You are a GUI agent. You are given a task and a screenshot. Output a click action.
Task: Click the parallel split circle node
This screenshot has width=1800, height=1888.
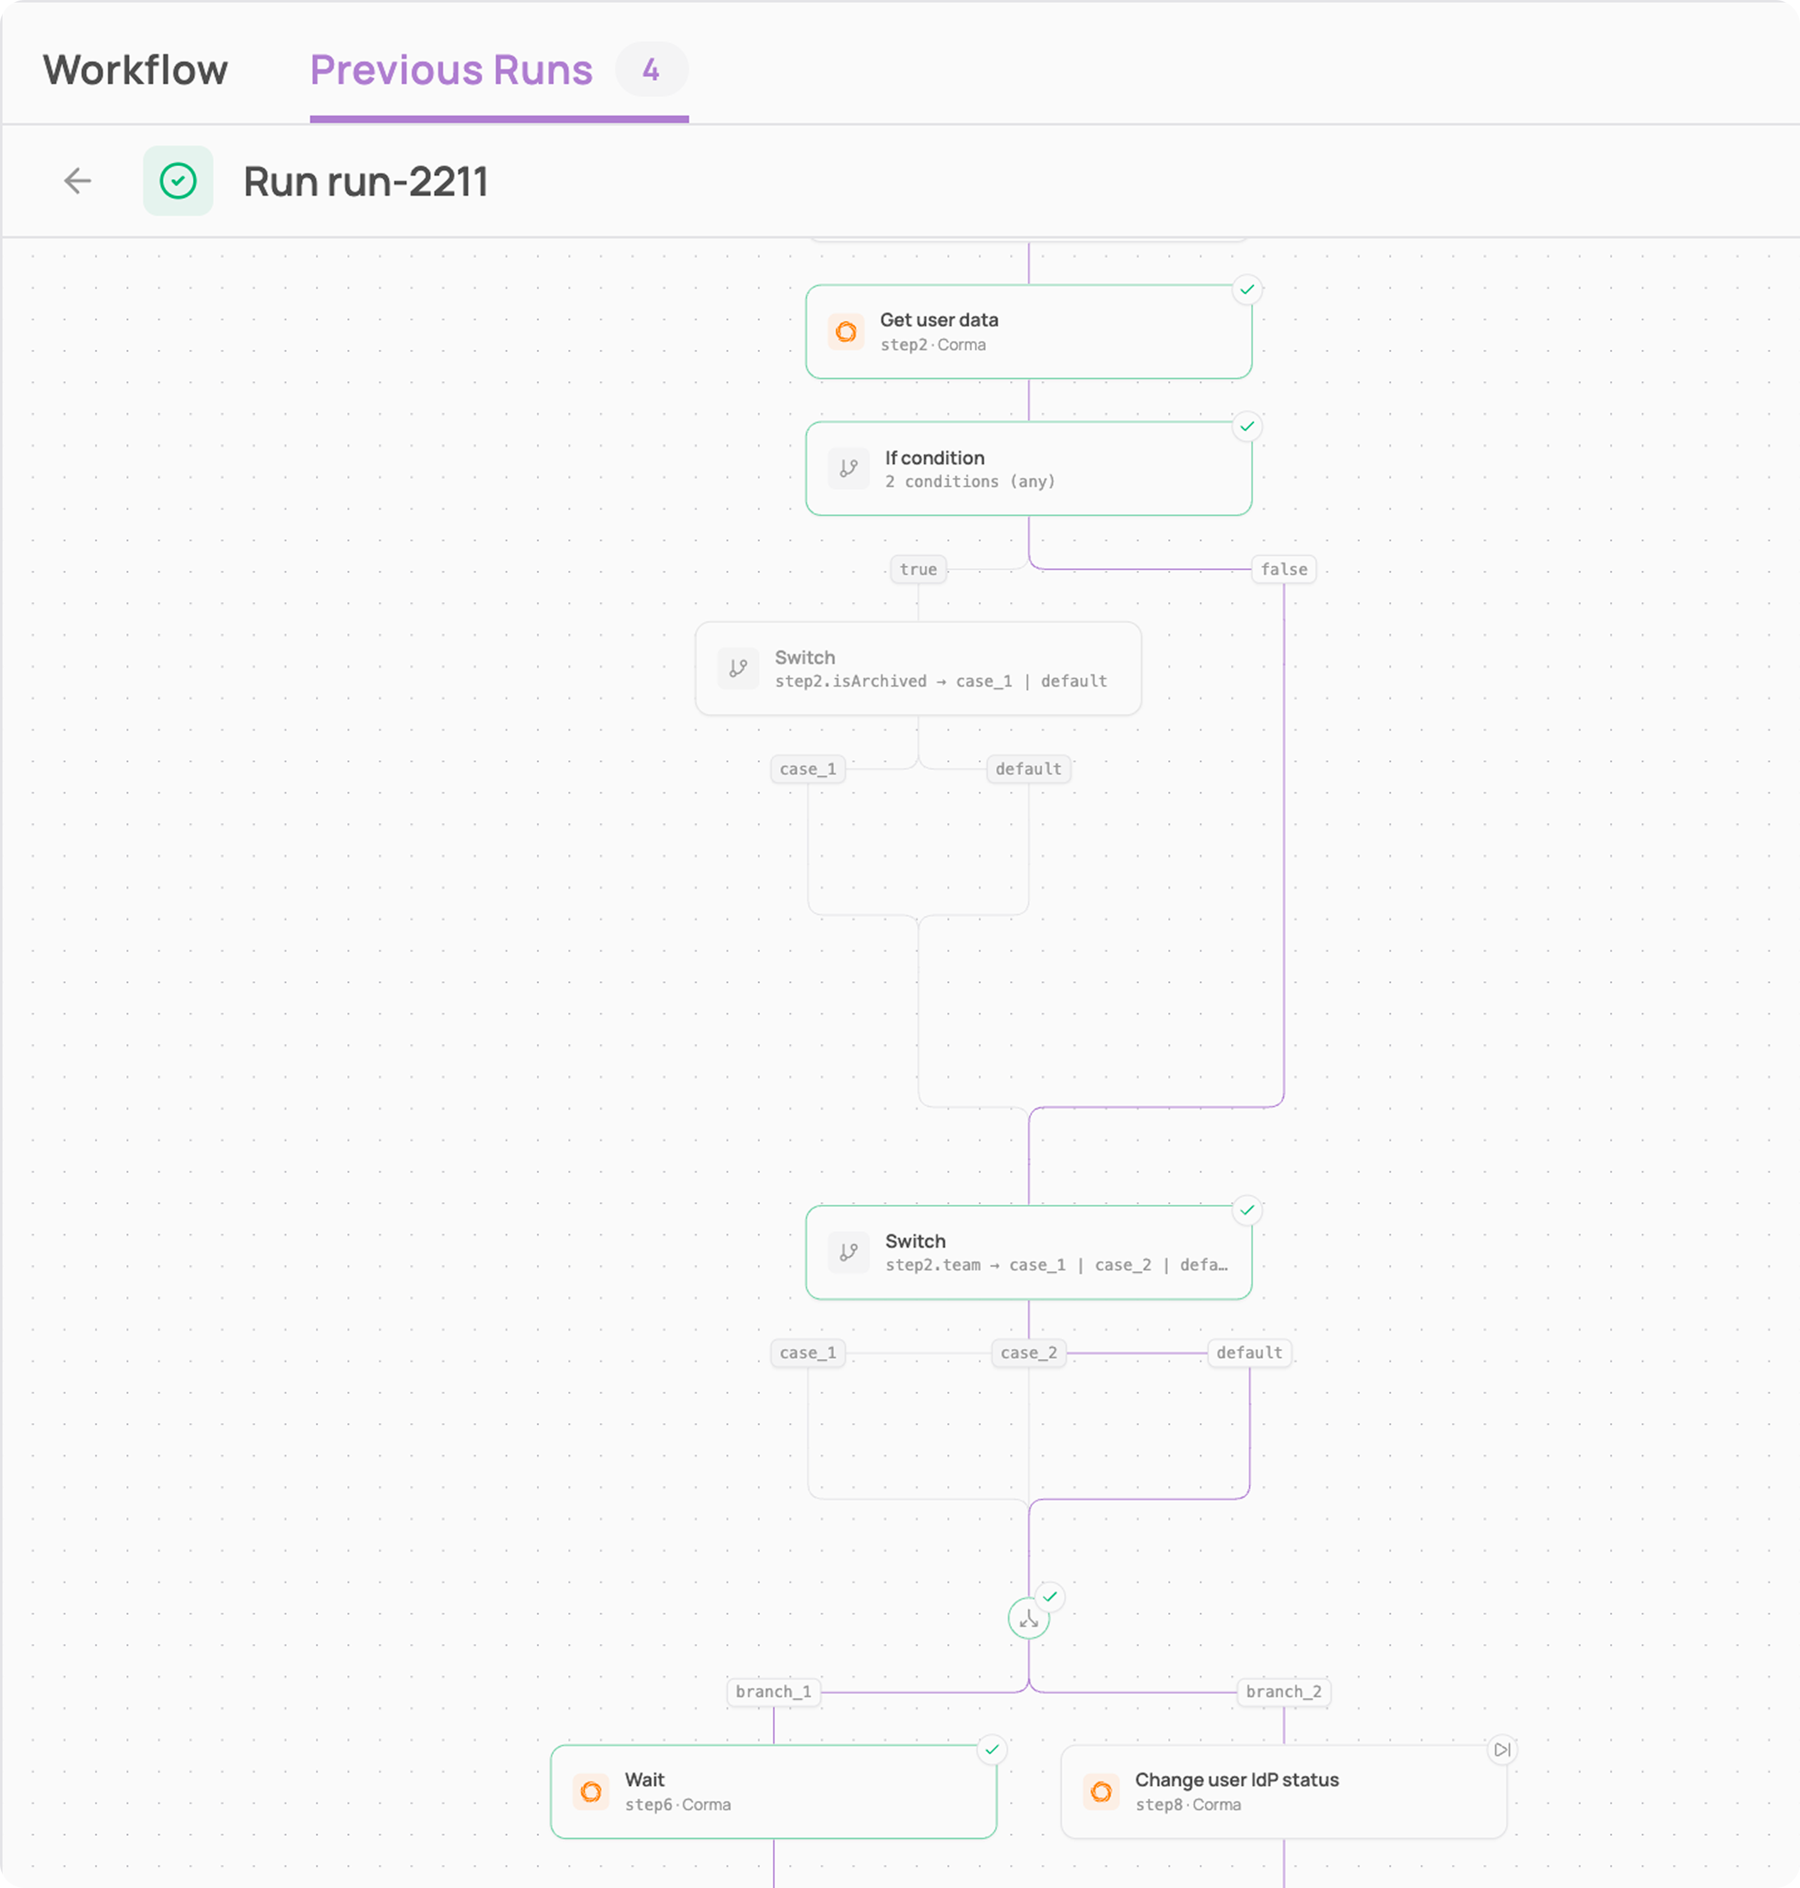[1029, 1619]
